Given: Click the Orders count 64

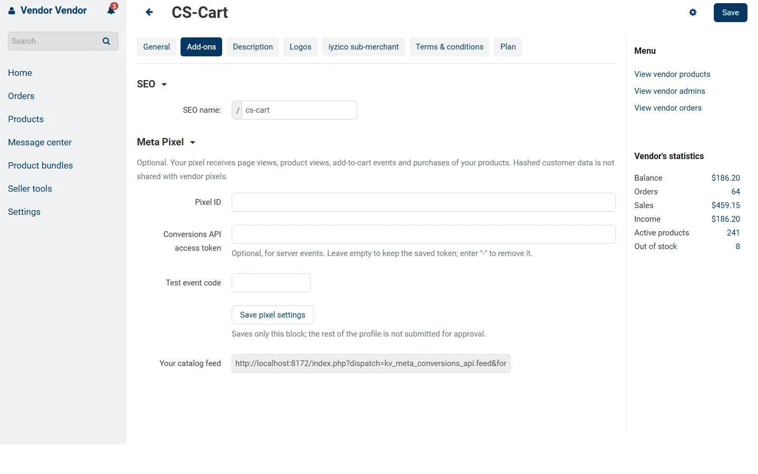Looking at the screenshot, I should (735, 192).
